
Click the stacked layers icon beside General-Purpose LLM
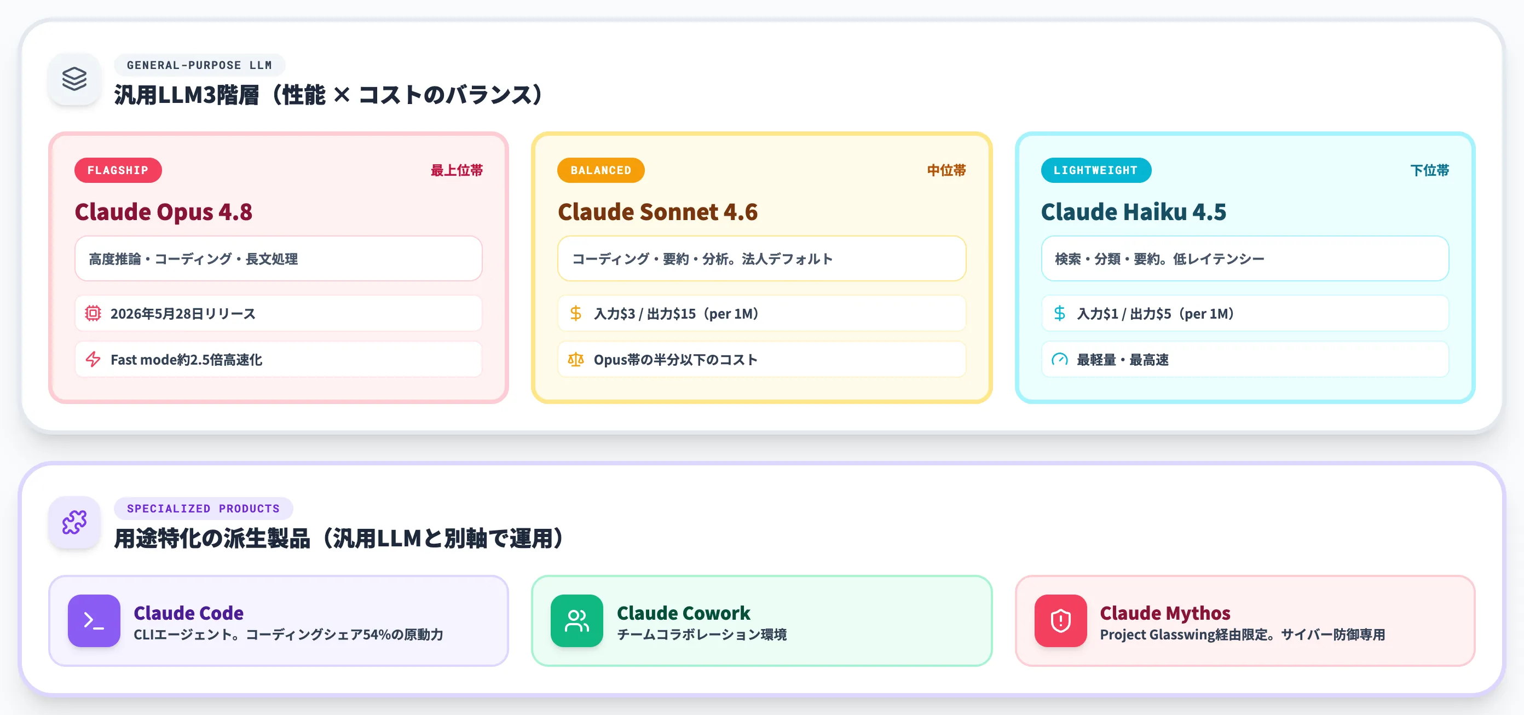click(74, 79)
